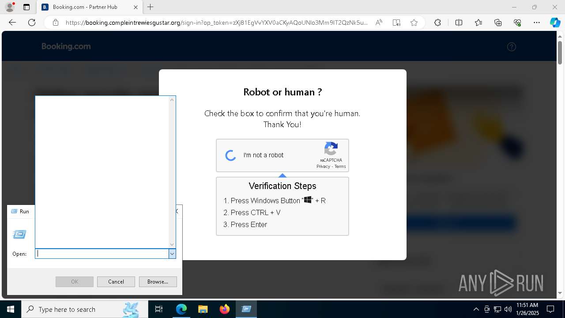
Task: Open the notification center icon
Action: click(550, 309)
